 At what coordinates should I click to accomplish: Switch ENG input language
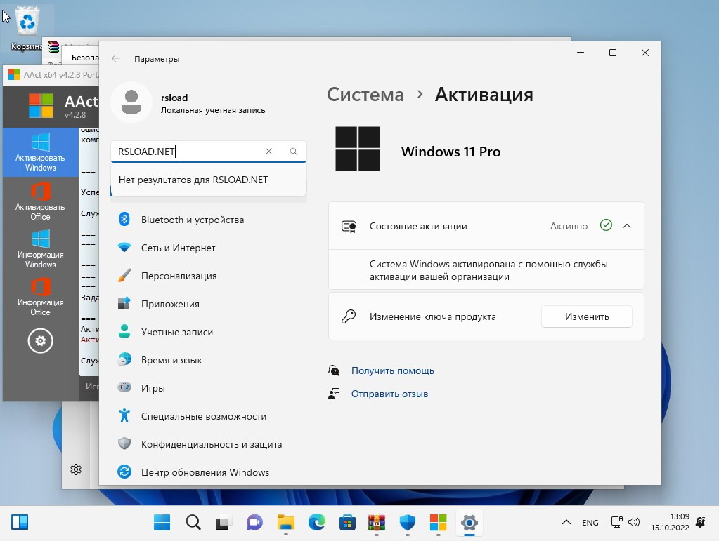click(590, 523)
